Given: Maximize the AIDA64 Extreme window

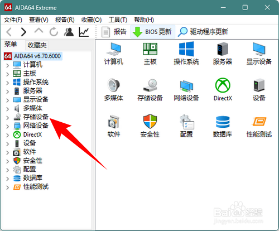Looking at the screenshot, I should click(x=245, y=7).
